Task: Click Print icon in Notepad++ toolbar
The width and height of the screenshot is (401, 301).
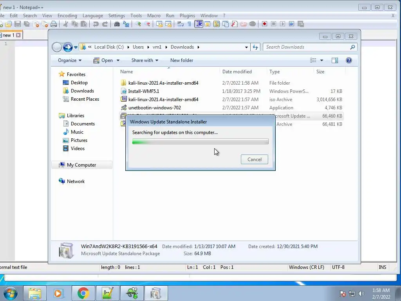Action: click(53, 24)
